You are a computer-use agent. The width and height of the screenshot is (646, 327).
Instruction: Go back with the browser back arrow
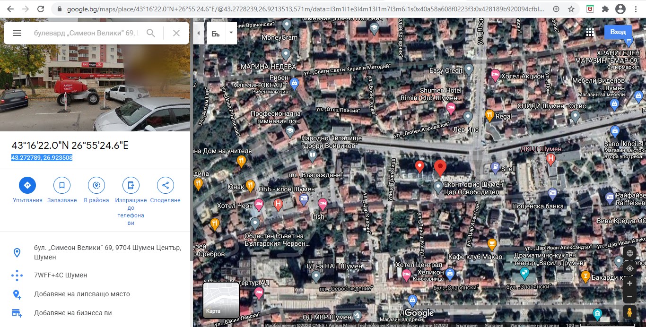(x=10, y=9)
